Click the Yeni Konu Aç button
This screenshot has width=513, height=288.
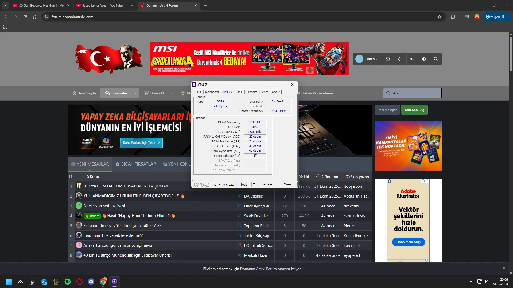coord(414,110)
